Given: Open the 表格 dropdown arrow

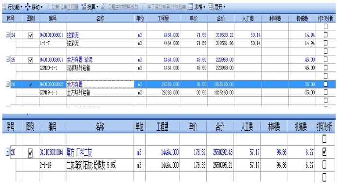Looking at the screenshot, I should (204, 7).
